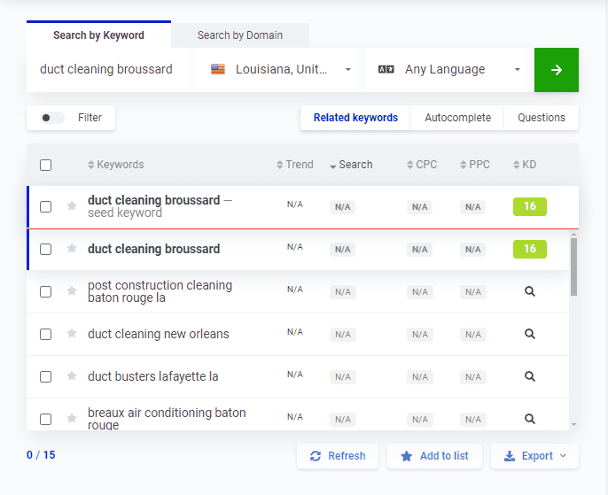Screen dimensions: 608x495
Task: Expand the Any Language dropdown
Action: pos(449,70)
